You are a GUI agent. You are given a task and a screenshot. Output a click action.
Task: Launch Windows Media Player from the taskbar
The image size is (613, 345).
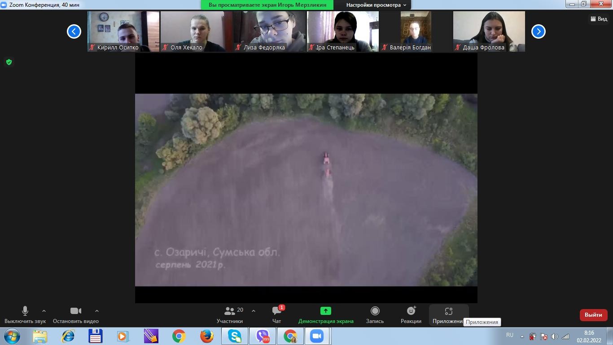pos(123,336)
